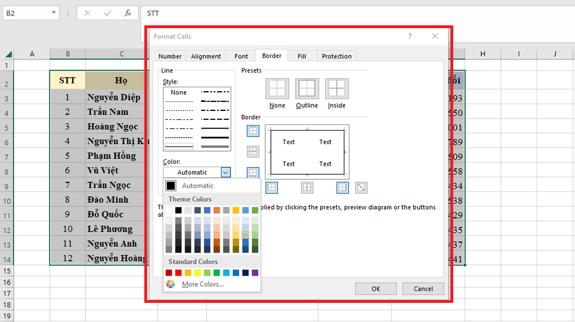Select the Border tab
Image resolution: width=575 pixels, height=322 pixels.
click(x=272, y=55)
